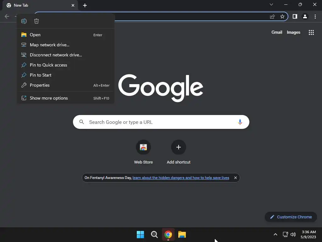Open the Google apps grid icon

tap(311, 32)
